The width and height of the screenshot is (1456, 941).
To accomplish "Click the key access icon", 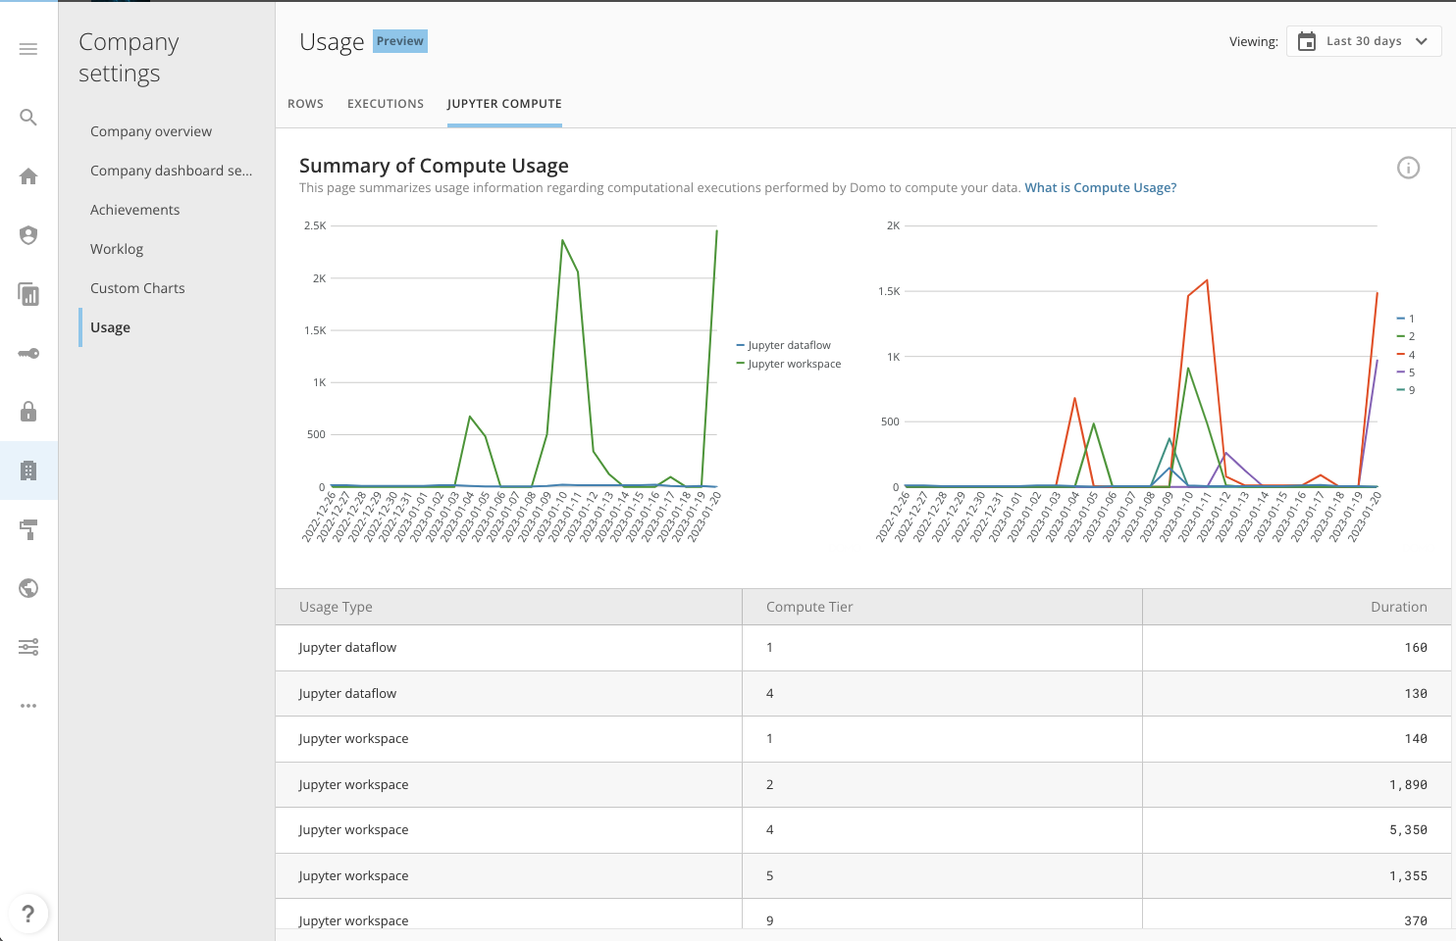I will [27, 353].
